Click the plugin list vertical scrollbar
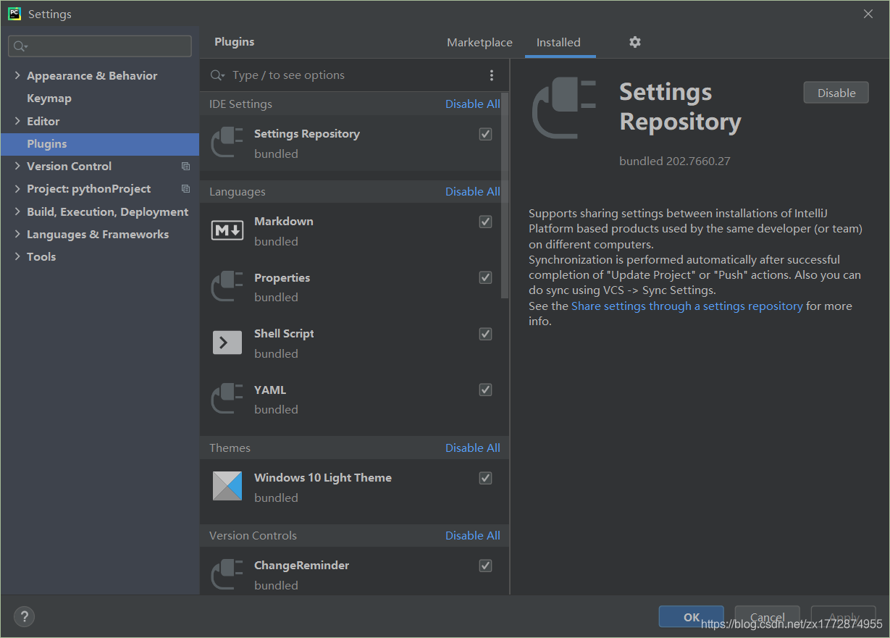The image size is (890, 638). pyautogui.click(x=505, y=196)
